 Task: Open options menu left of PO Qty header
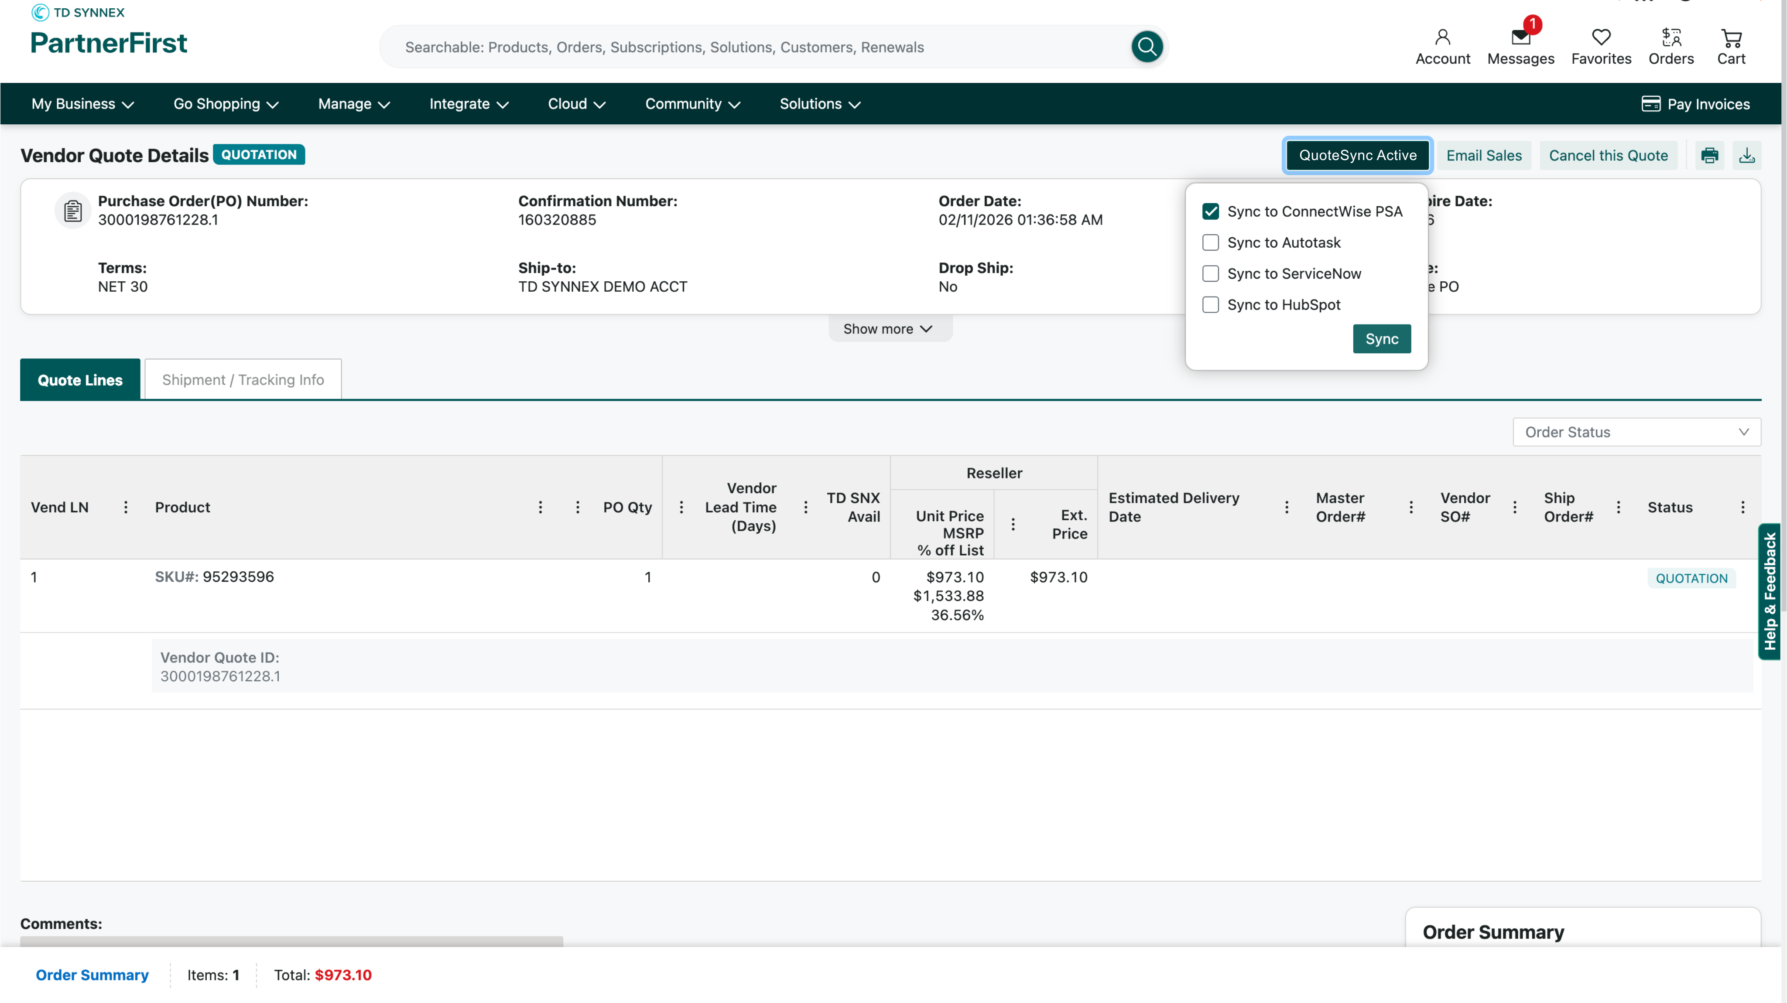[577, 507]
